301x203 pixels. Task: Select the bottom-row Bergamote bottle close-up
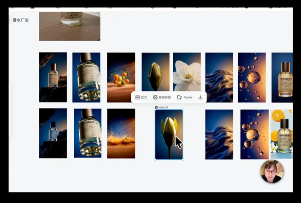[x=88, y=133]
